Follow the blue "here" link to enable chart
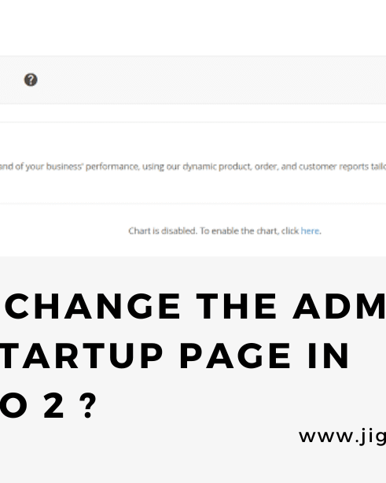Image resolution: width=386 pixels, height=483 pixels. pos(310,230)
